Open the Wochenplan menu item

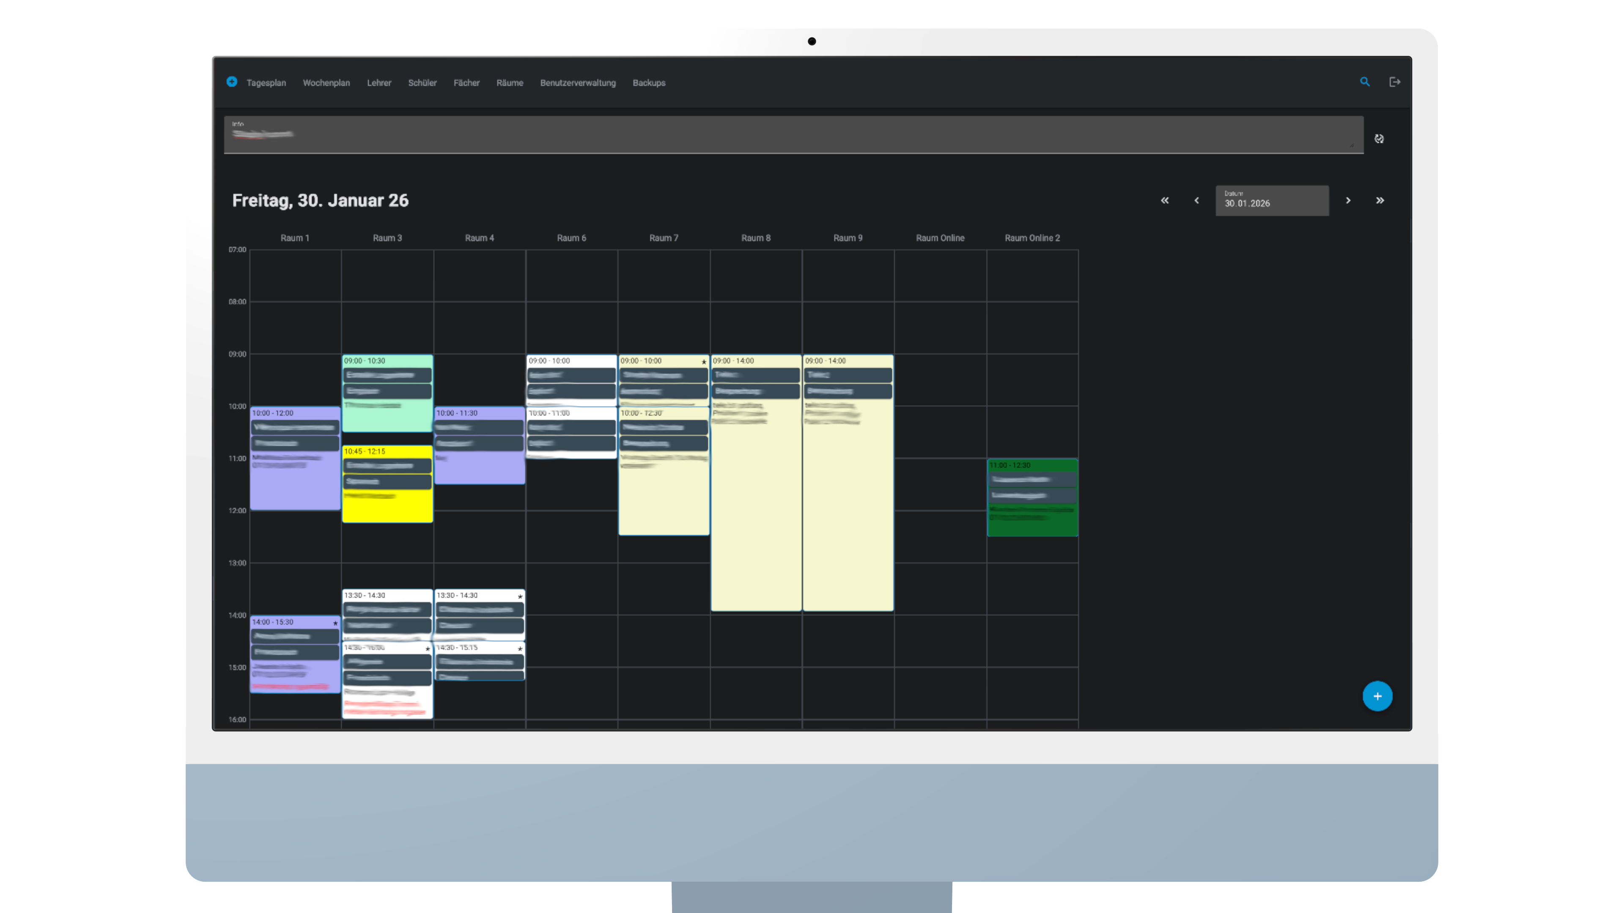pos(326,82)
